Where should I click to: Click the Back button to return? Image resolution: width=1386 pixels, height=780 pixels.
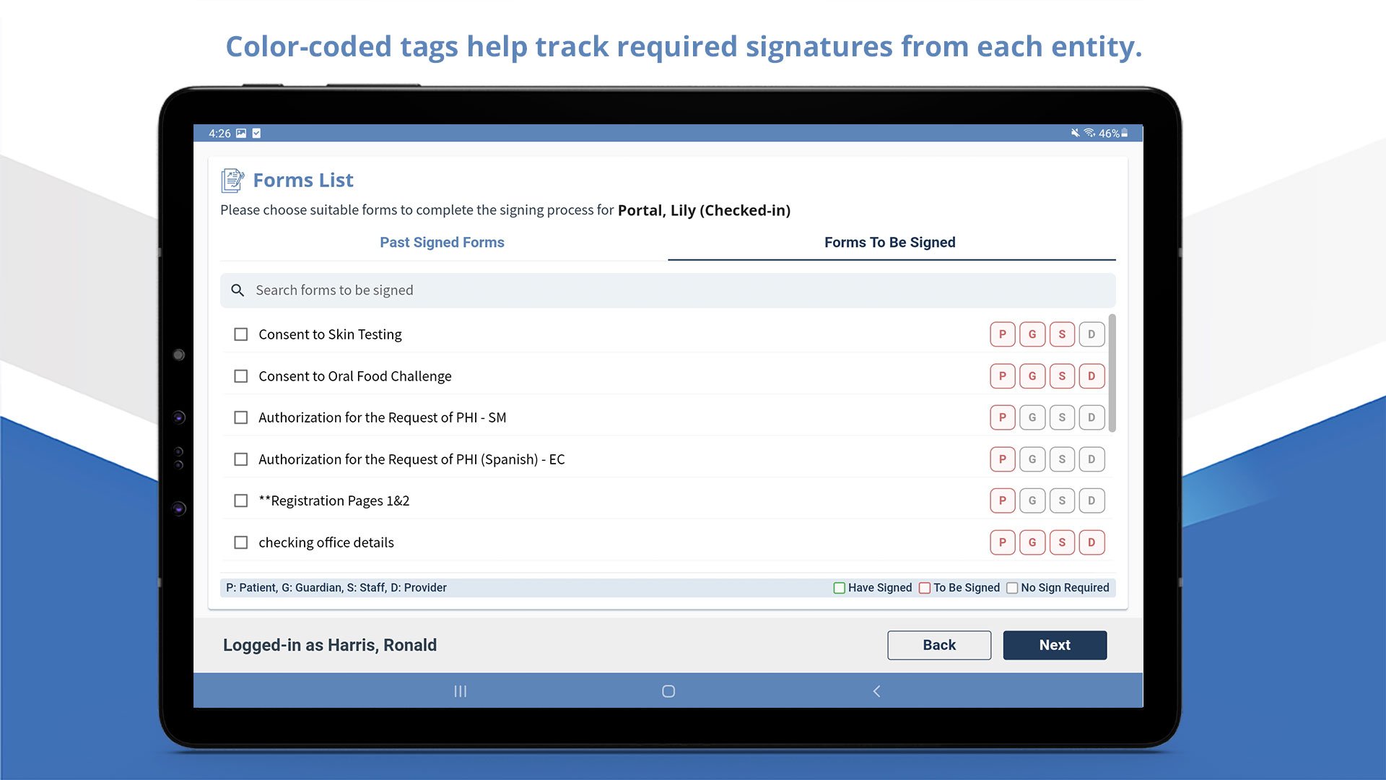click(938, 645)
